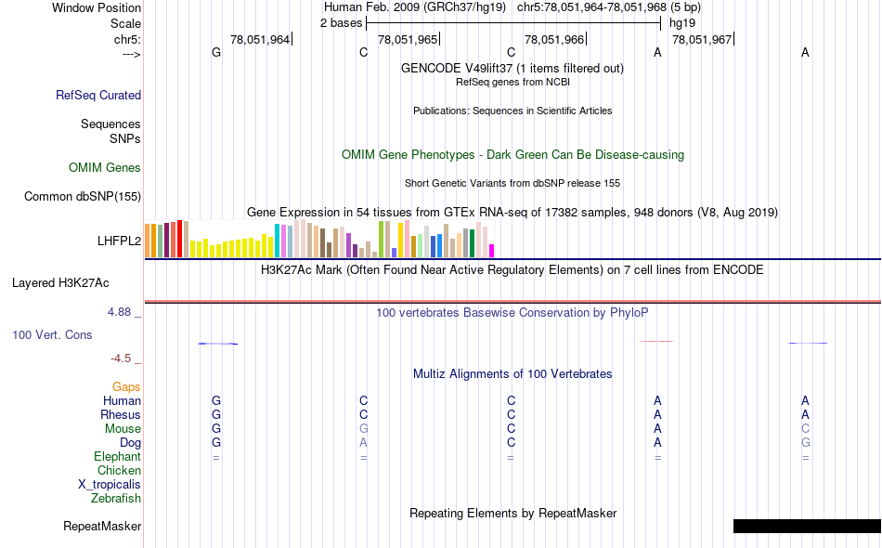Image resolution: width=882 pixels, height=548 pixels.
Task: Click the Elephant alignment row label
Action: pyautogui.click(x=118, y=456)
